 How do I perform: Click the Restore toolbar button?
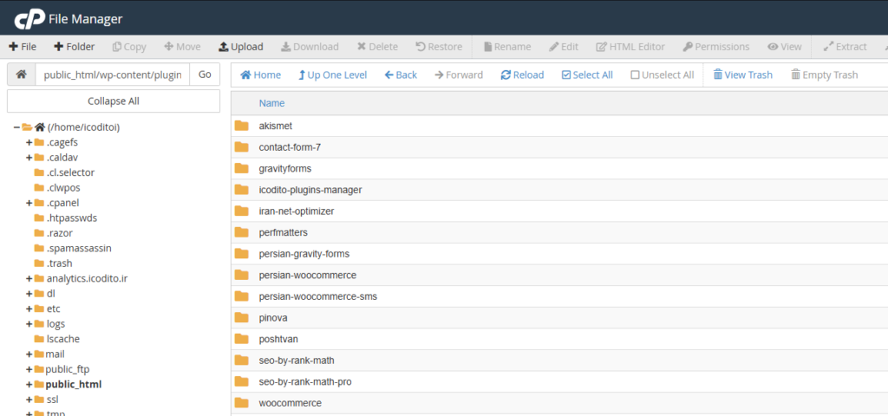439,47
